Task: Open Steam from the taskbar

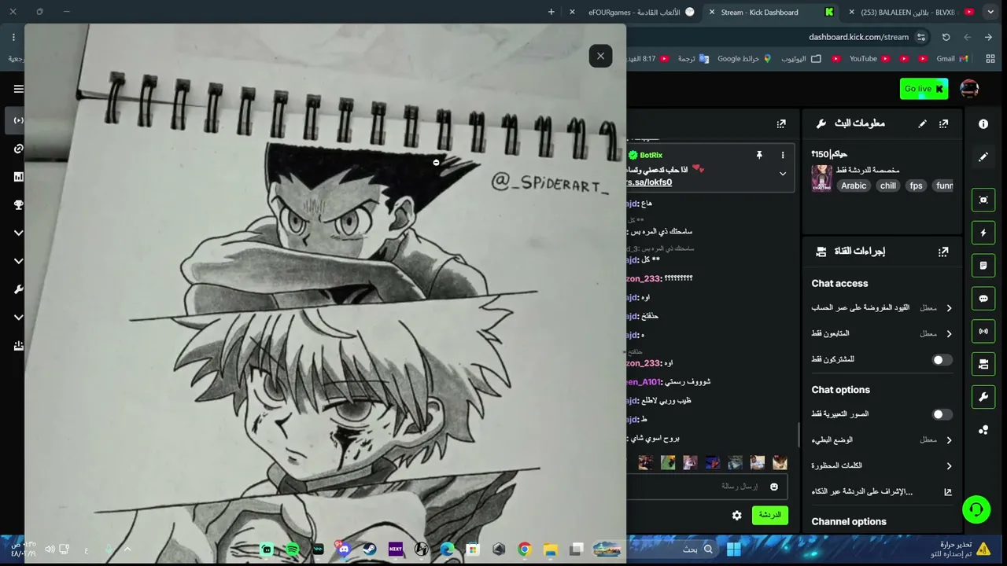Action: [369, 549]
